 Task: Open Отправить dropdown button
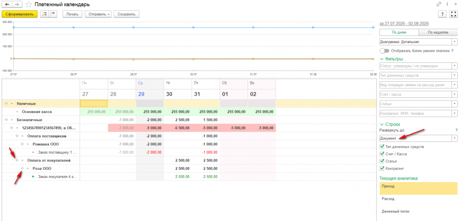tap(98, 14)
